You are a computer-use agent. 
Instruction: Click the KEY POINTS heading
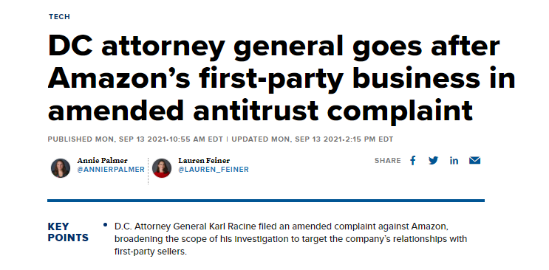coord(68,232)
